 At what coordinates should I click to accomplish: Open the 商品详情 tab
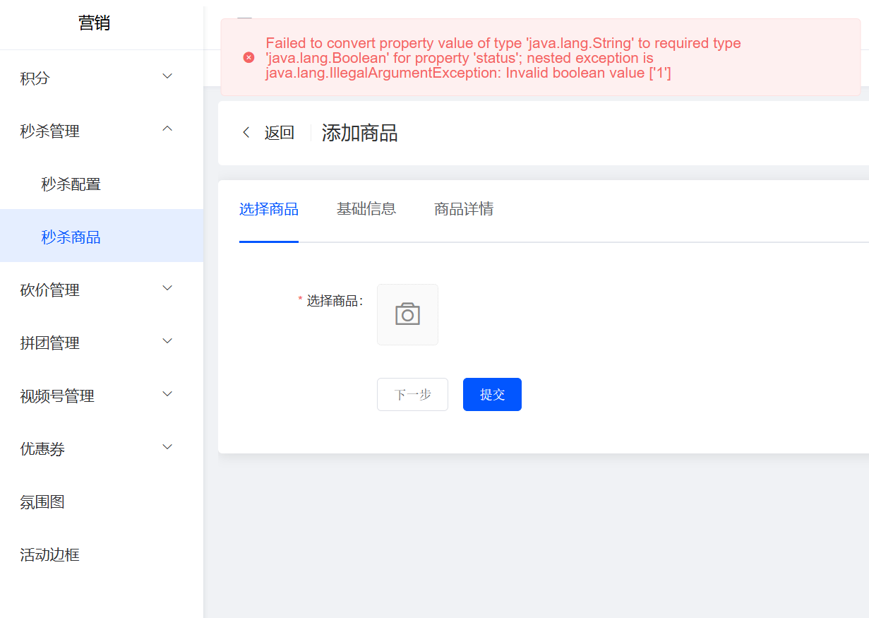point(464,209)
